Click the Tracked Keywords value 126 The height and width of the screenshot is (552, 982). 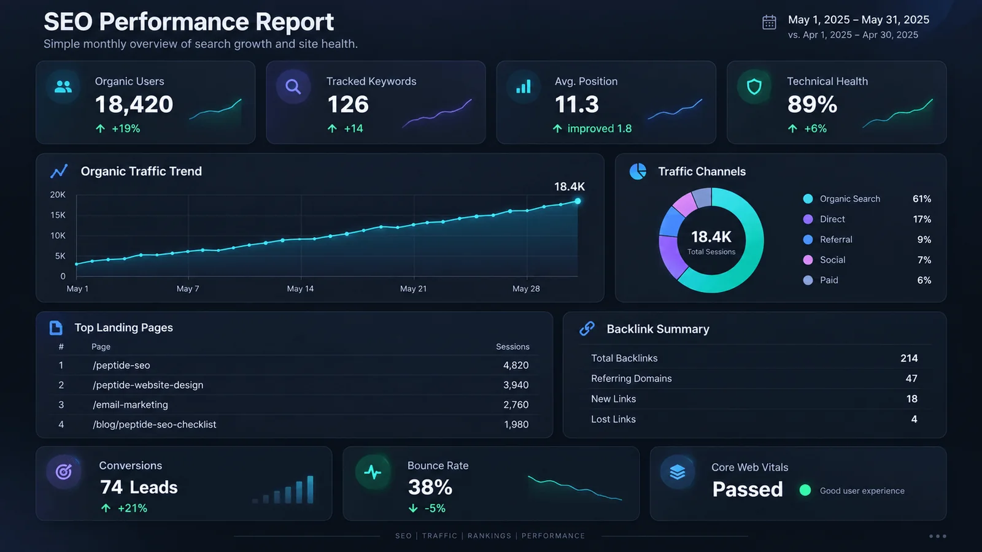(348, 105)
